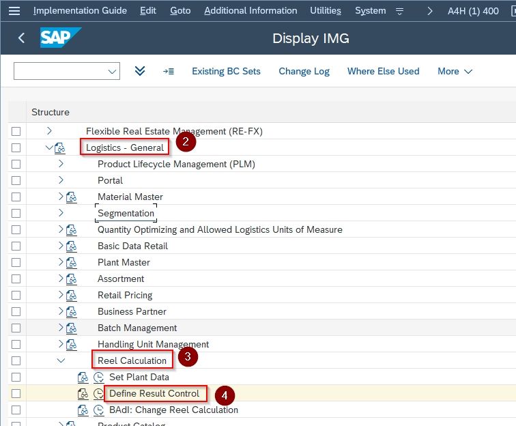Execute BAdI: Change Reel Calculation clock icon
The image size is (516, 426).
99,410
